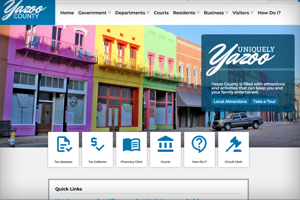Open the Visitors navigation item

coord(240,13)
